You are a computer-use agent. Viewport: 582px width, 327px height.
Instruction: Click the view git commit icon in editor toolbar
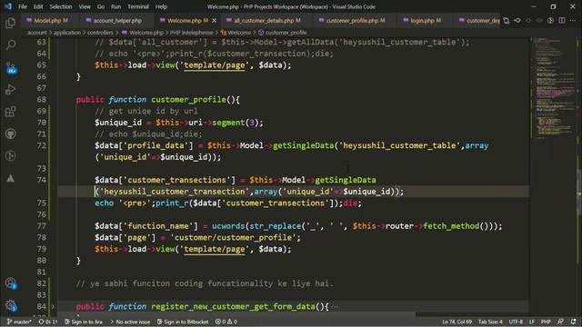pyautogui.click(x=517, y=20)
